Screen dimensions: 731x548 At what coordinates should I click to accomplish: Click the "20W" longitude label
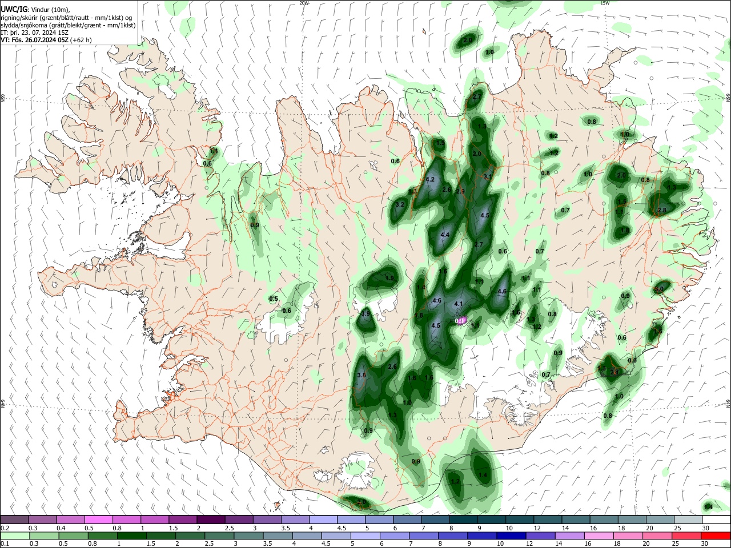pos(304,3)
